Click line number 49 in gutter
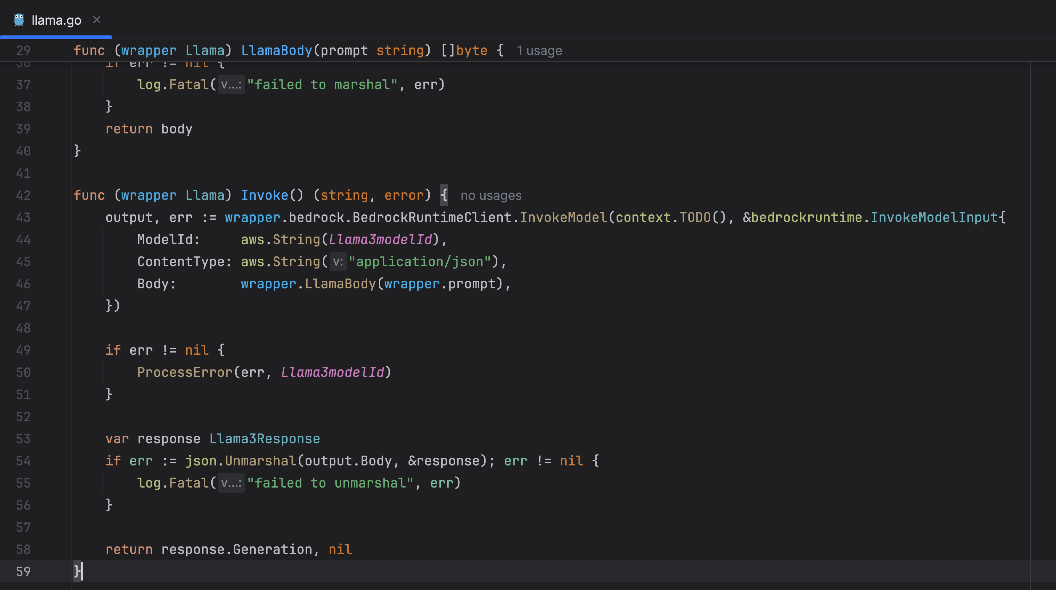The height and width of the screenshot is (590, 1056). point(23,350)
